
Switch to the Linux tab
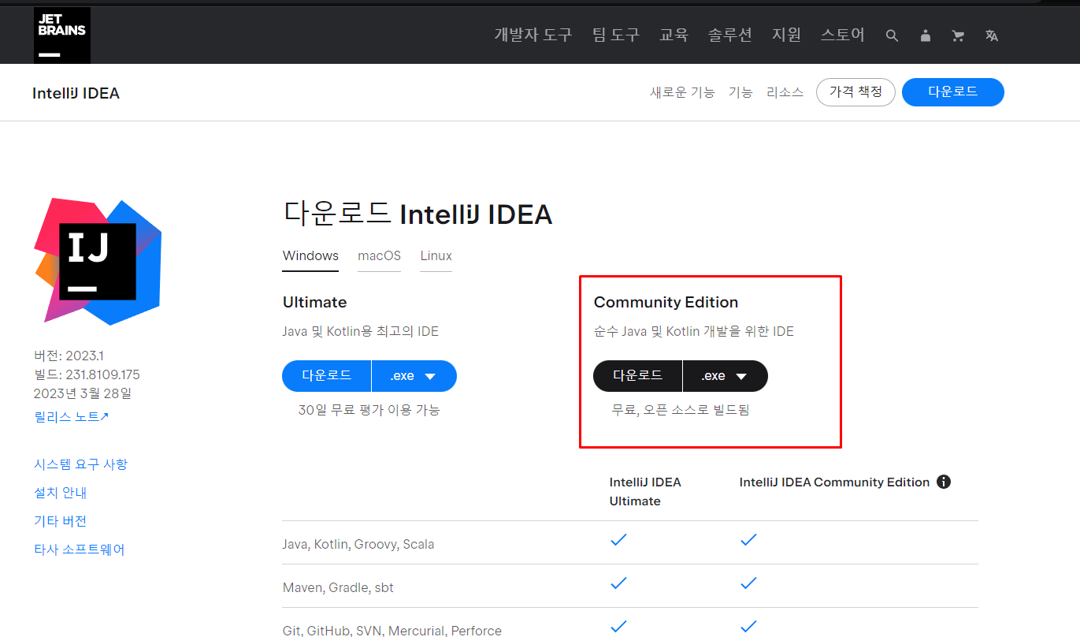click(436, 256)
